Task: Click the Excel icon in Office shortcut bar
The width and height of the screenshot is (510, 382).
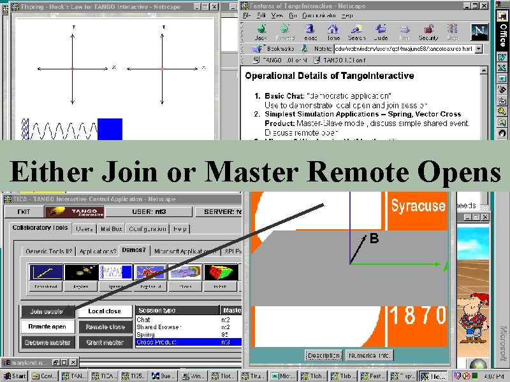Action: (502, 68)
